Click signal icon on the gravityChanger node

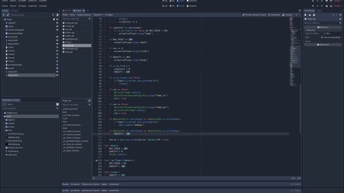coord(58,65)
